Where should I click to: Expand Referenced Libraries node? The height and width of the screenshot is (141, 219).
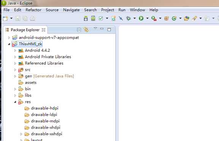click(x=15, y=63)
